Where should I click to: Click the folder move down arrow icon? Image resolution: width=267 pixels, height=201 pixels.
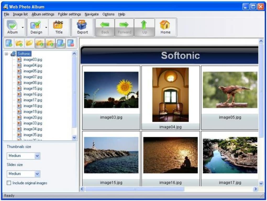click(40, 43)
